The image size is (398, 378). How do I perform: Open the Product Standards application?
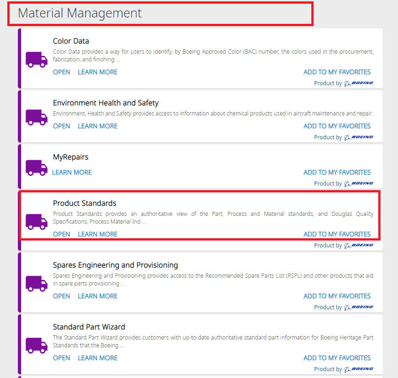tap(61, 234)
